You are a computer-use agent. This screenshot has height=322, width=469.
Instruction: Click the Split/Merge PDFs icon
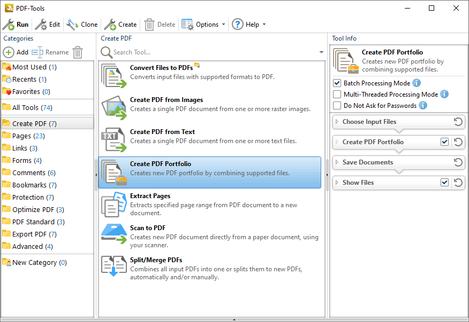click(x=114, y=266)
